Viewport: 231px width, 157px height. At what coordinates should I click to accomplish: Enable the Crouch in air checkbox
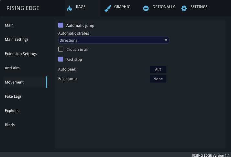coord(61,49)
